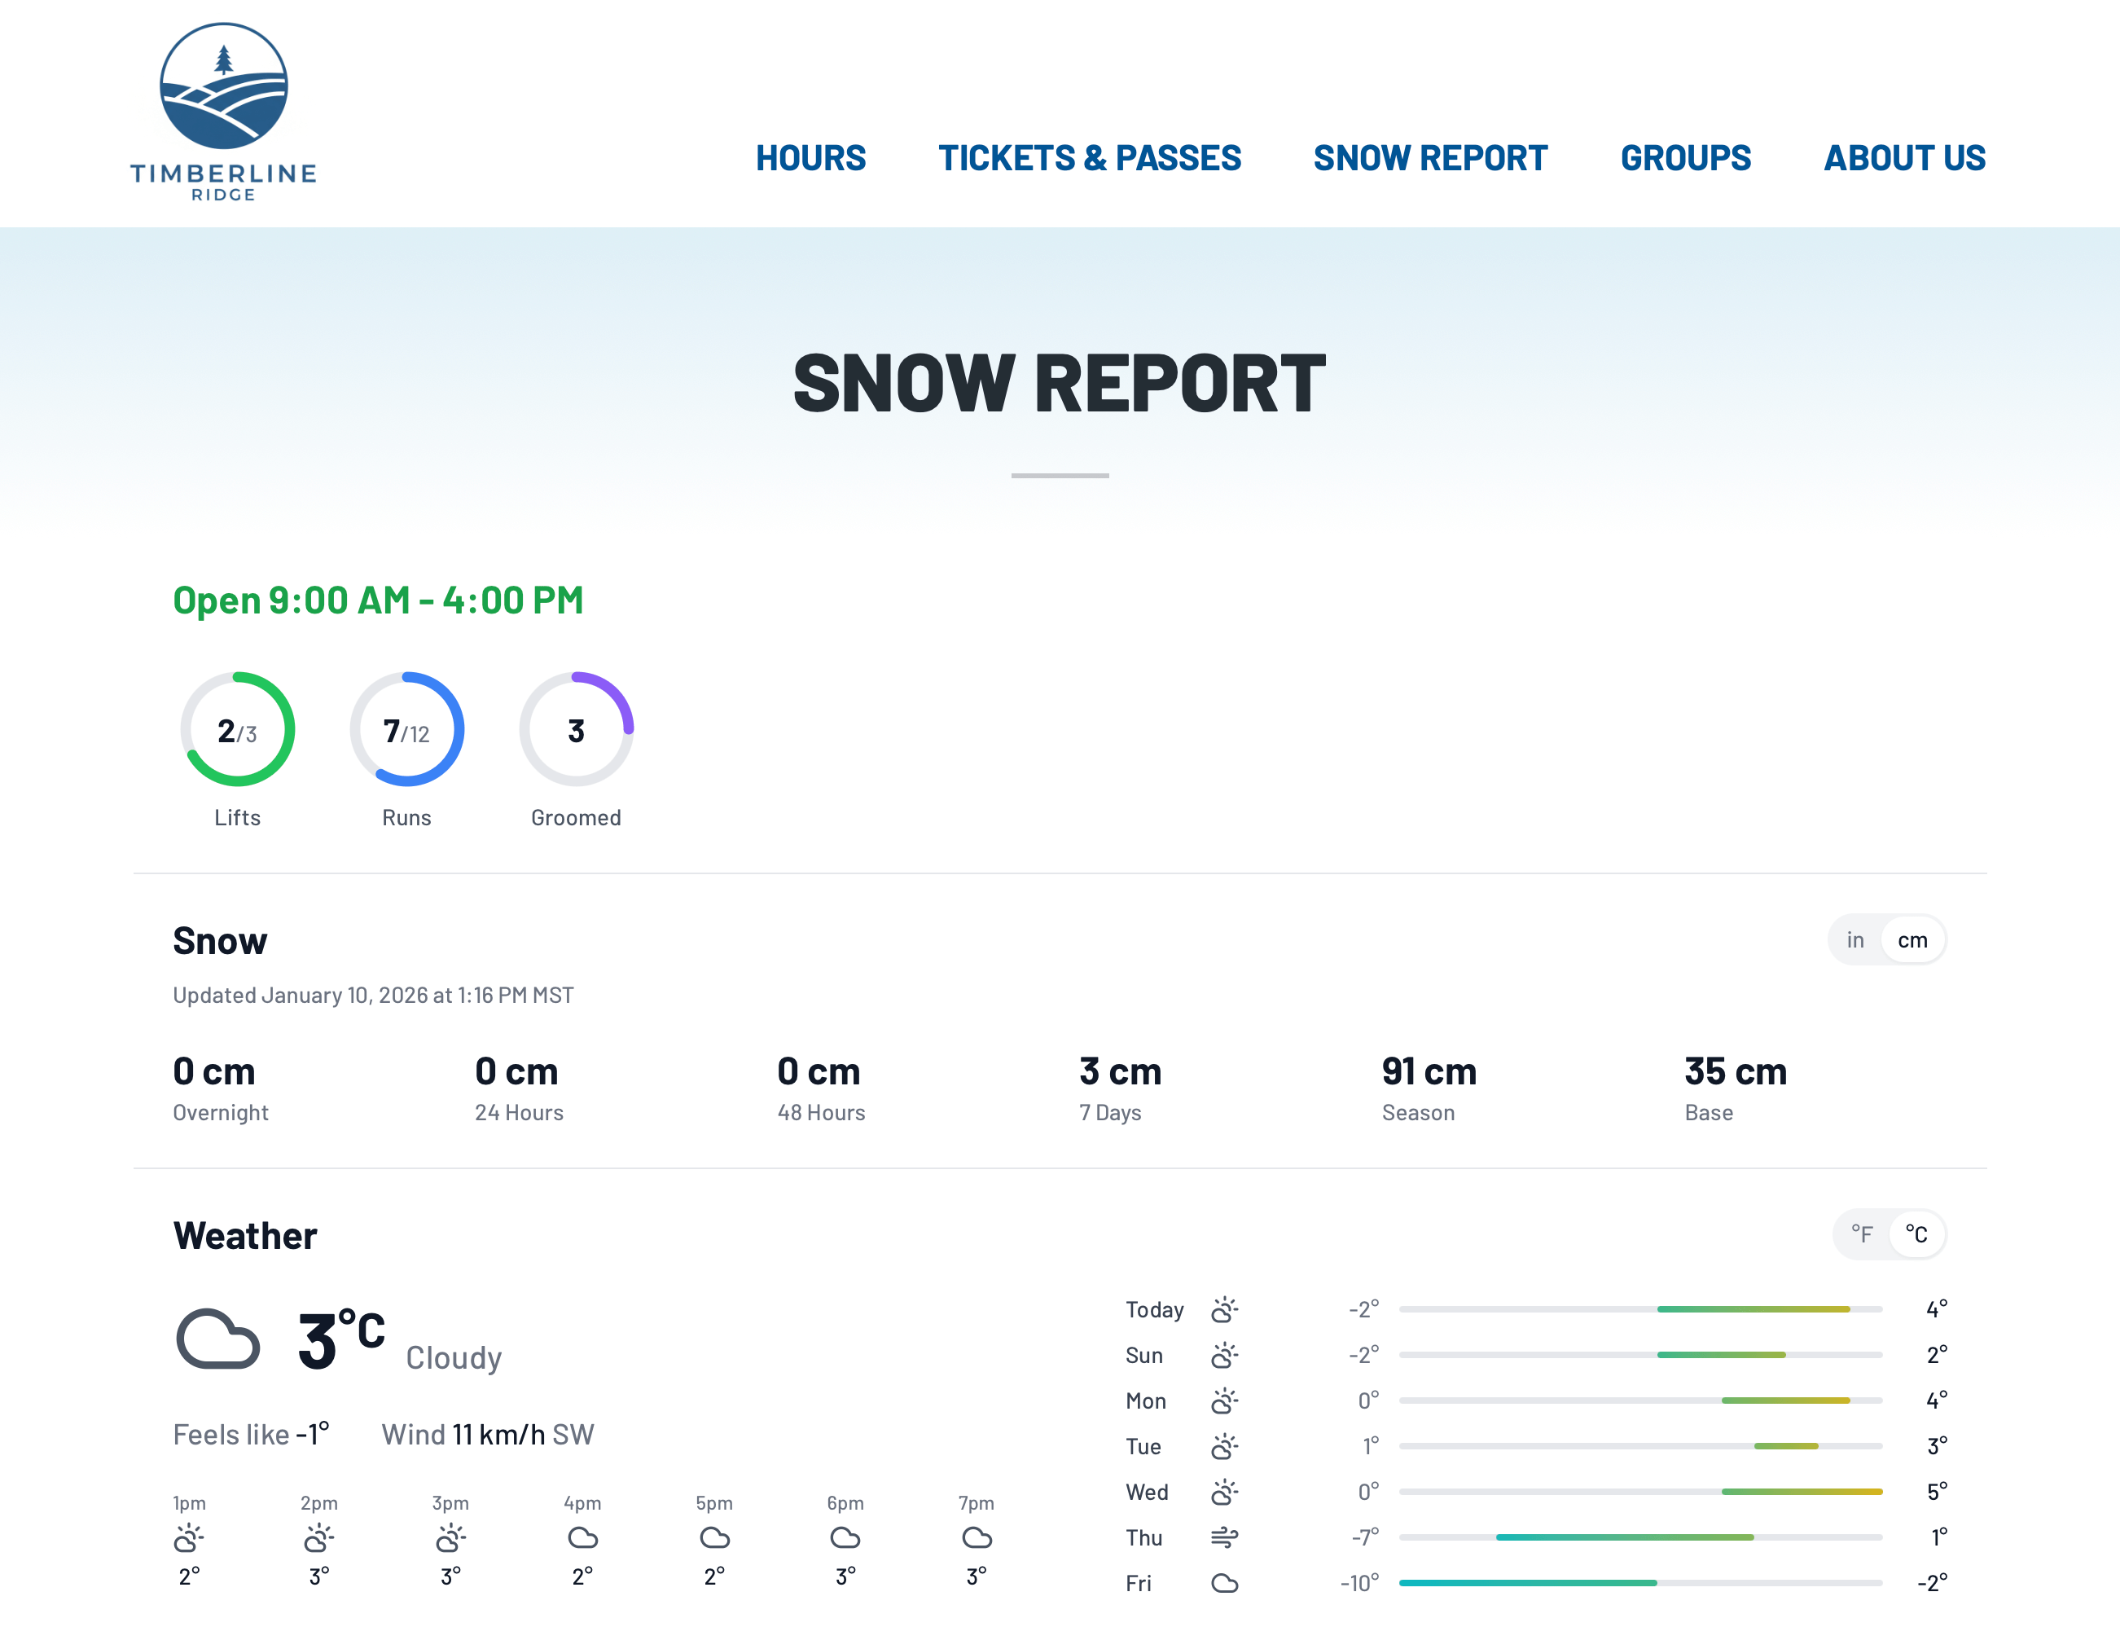Viewport: 2120px width, 1627px height.
Task: Click the Lifts 2/3 progress ring
Action: tap(237, 729)
